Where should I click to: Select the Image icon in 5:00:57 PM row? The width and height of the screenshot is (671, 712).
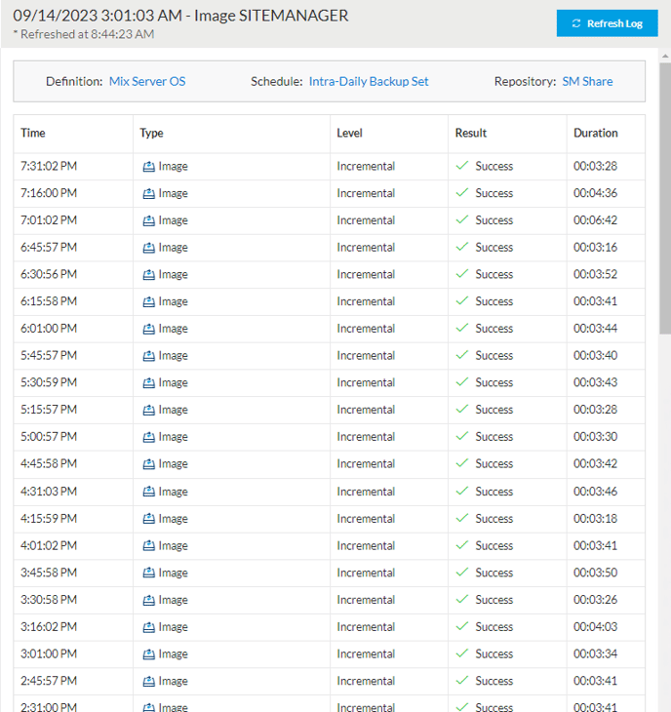149,437
